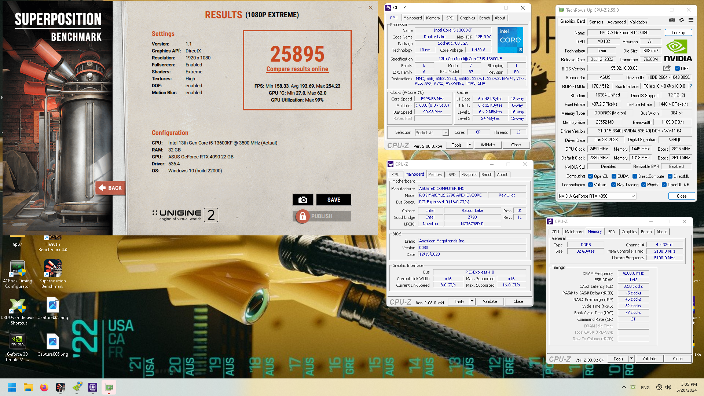704x396 pixels.
Task: Toggle the Ray Tracing checkbox
Action: [x=614, y=185]
